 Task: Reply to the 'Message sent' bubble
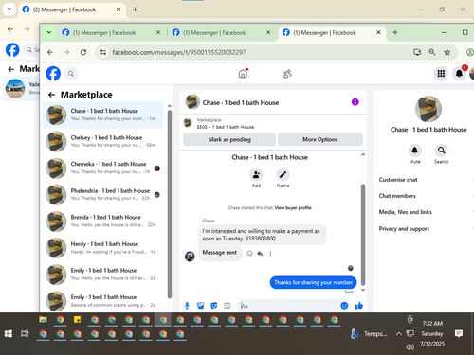tap(260, 254)
